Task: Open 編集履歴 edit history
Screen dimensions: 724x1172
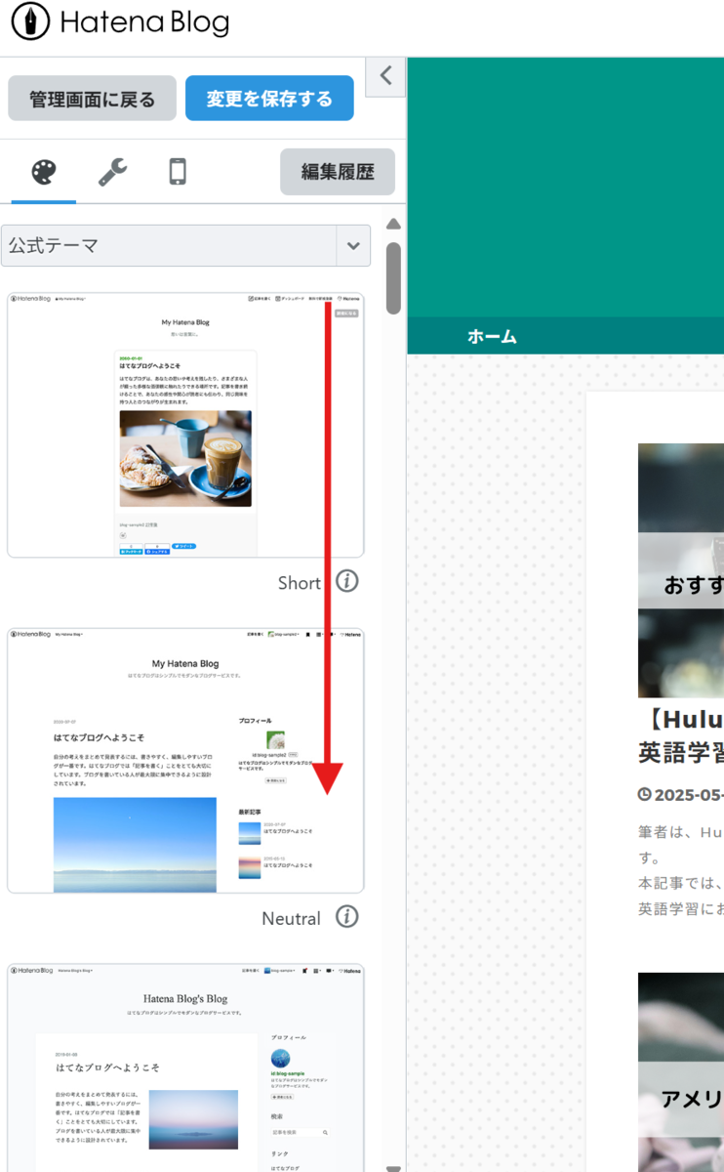Action: coord(338,172)
